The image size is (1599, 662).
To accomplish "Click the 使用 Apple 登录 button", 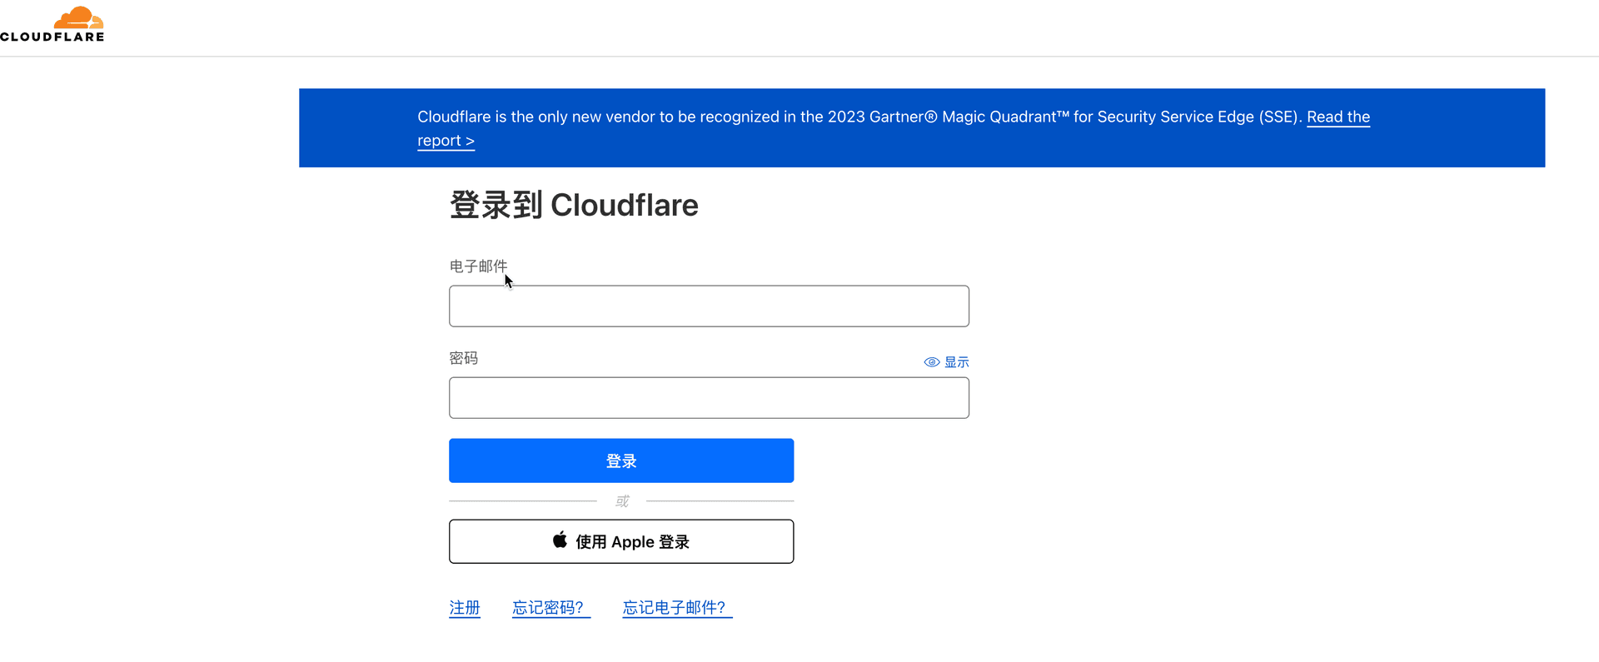I will point(621,541).
